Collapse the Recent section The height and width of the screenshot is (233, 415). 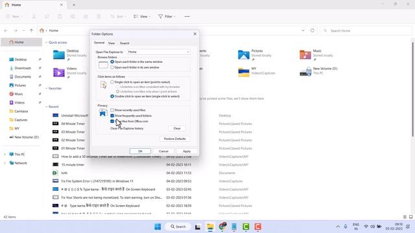click(x=46, y=107)
